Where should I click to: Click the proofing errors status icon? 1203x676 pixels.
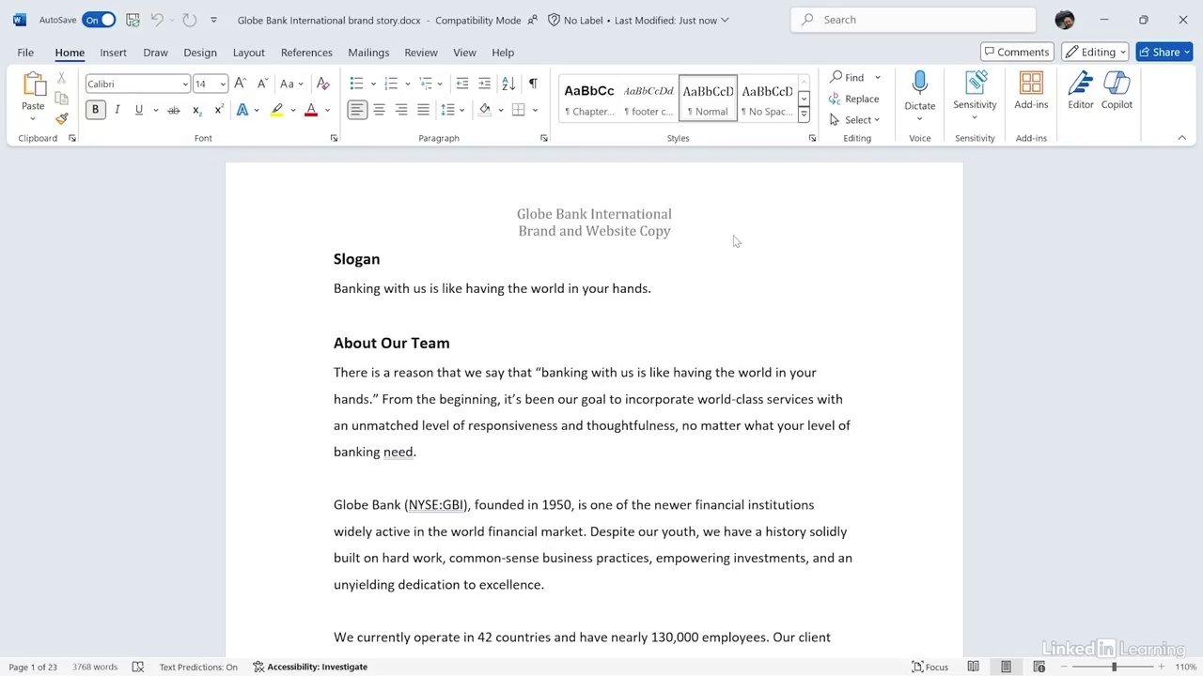tap(138, 667)
